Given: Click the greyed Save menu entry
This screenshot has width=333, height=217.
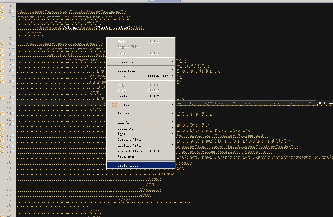Looking at the screenshot, I should point(141,53).
